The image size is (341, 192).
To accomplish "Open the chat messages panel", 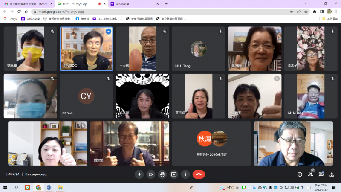I will pos(321,174).
